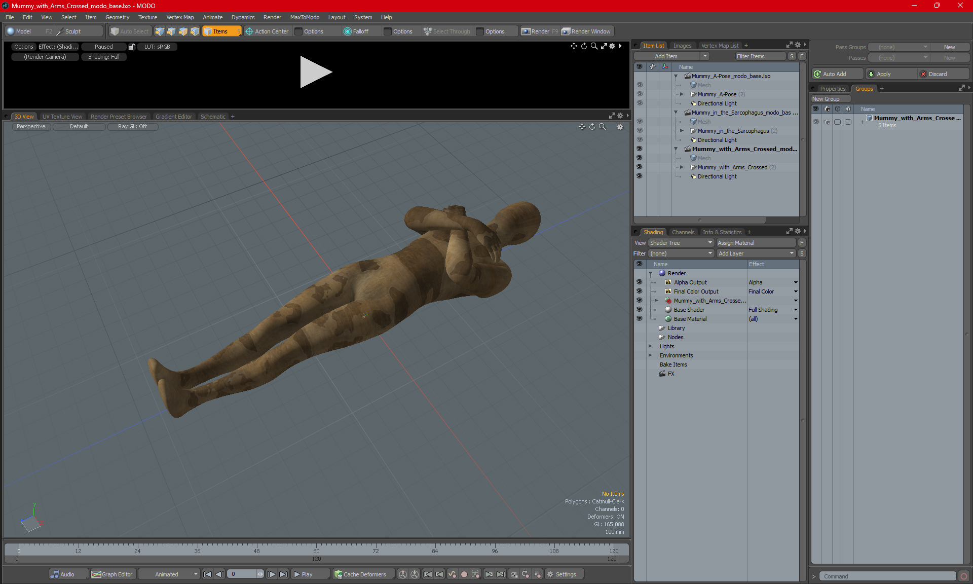Click the Action Center icon
973x584 pixels.
249,31
